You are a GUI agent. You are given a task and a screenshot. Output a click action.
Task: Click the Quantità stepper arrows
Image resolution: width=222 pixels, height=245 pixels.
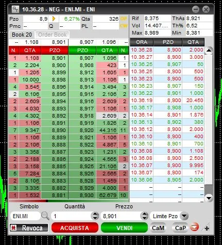[95, 216]
